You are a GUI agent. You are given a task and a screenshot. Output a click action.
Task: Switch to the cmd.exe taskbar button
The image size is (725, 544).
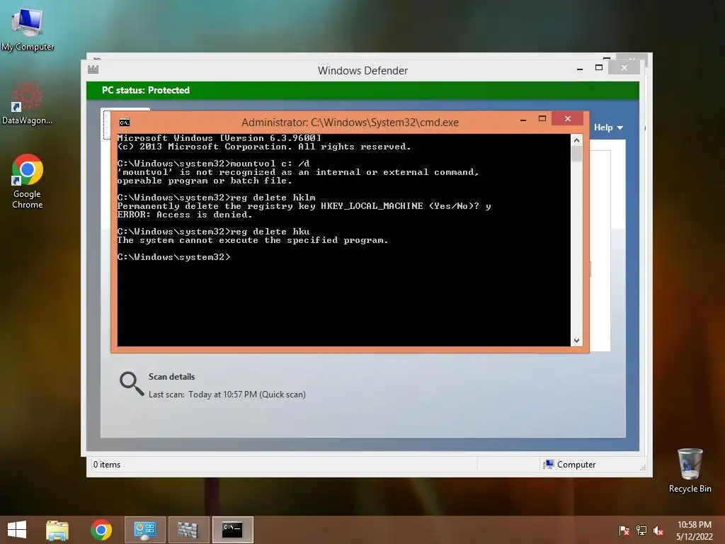pos(232,530)
